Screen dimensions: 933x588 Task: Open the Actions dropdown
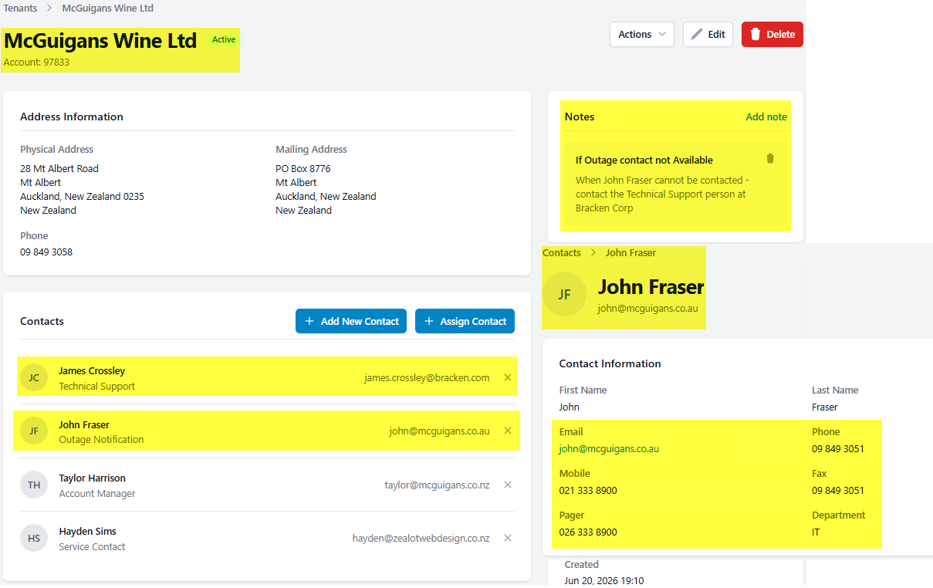642,34
